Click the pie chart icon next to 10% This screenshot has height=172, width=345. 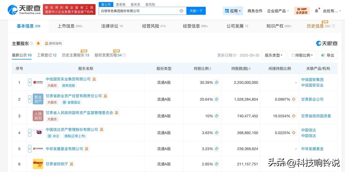tap(217, 116)
